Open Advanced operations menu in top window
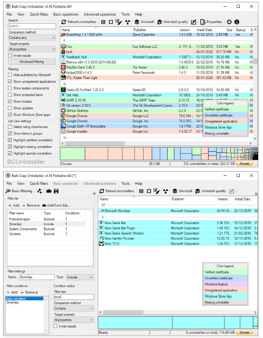Screen dimensions: 263x338 (x=100, y=14)
